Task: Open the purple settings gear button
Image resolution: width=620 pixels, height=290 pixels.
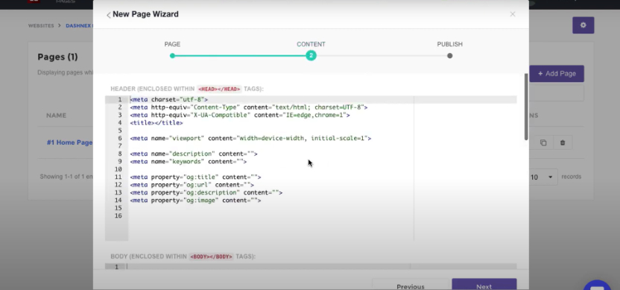Action: pos(583,25)
